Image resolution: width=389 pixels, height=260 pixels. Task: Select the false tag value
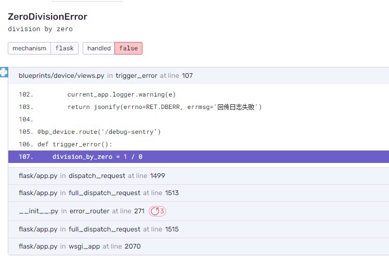[x=128, y=48]
